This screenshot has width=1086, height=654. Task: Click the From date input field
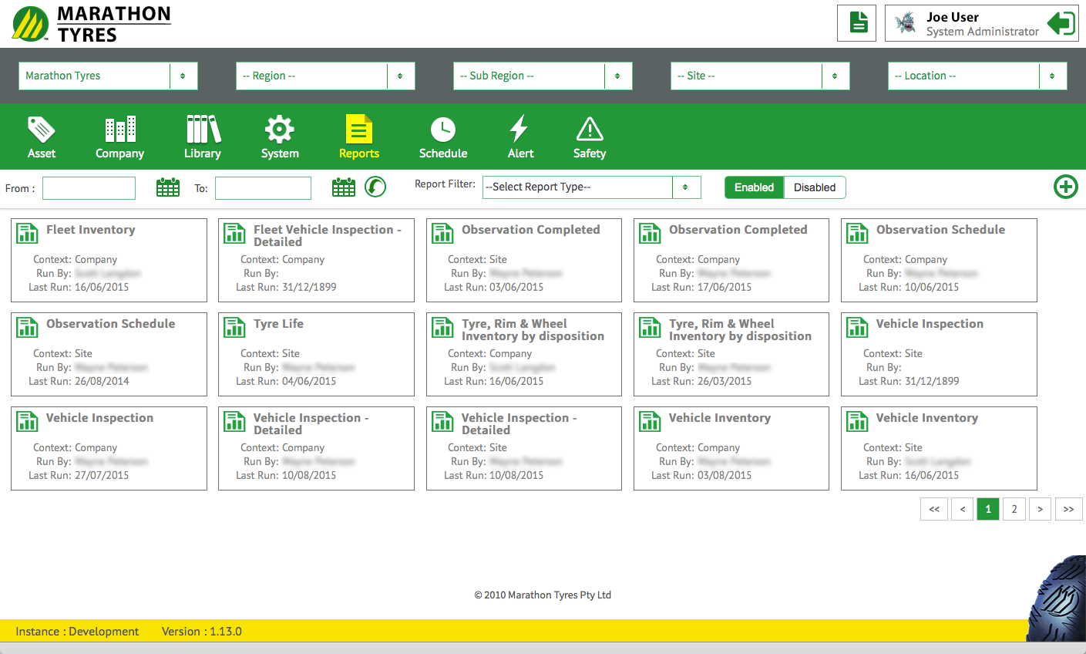click(x=89, y=188)
